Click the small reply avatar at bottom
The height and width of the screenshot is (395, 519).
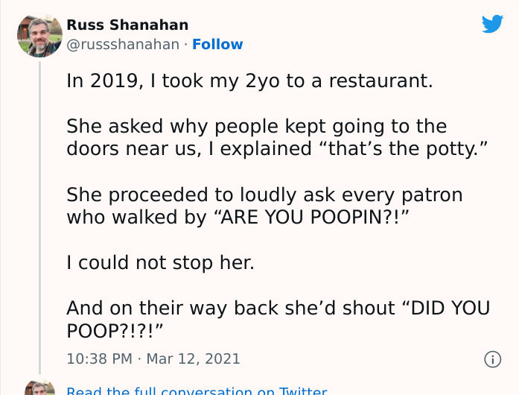coord(39,388)
